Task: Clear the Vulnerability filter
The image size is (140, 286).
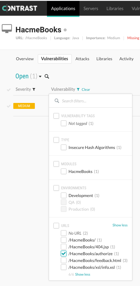Action: point(86,90)
